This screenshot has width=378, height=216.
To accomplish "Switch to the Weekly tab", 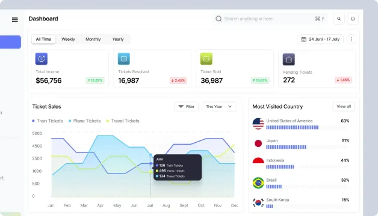I will point(68,39).
